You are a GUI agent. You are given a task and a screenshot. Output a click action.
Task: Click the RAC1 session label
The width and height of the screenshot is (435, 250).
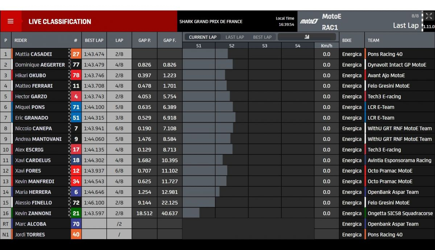pyautogui.click(x=330, y=27)
